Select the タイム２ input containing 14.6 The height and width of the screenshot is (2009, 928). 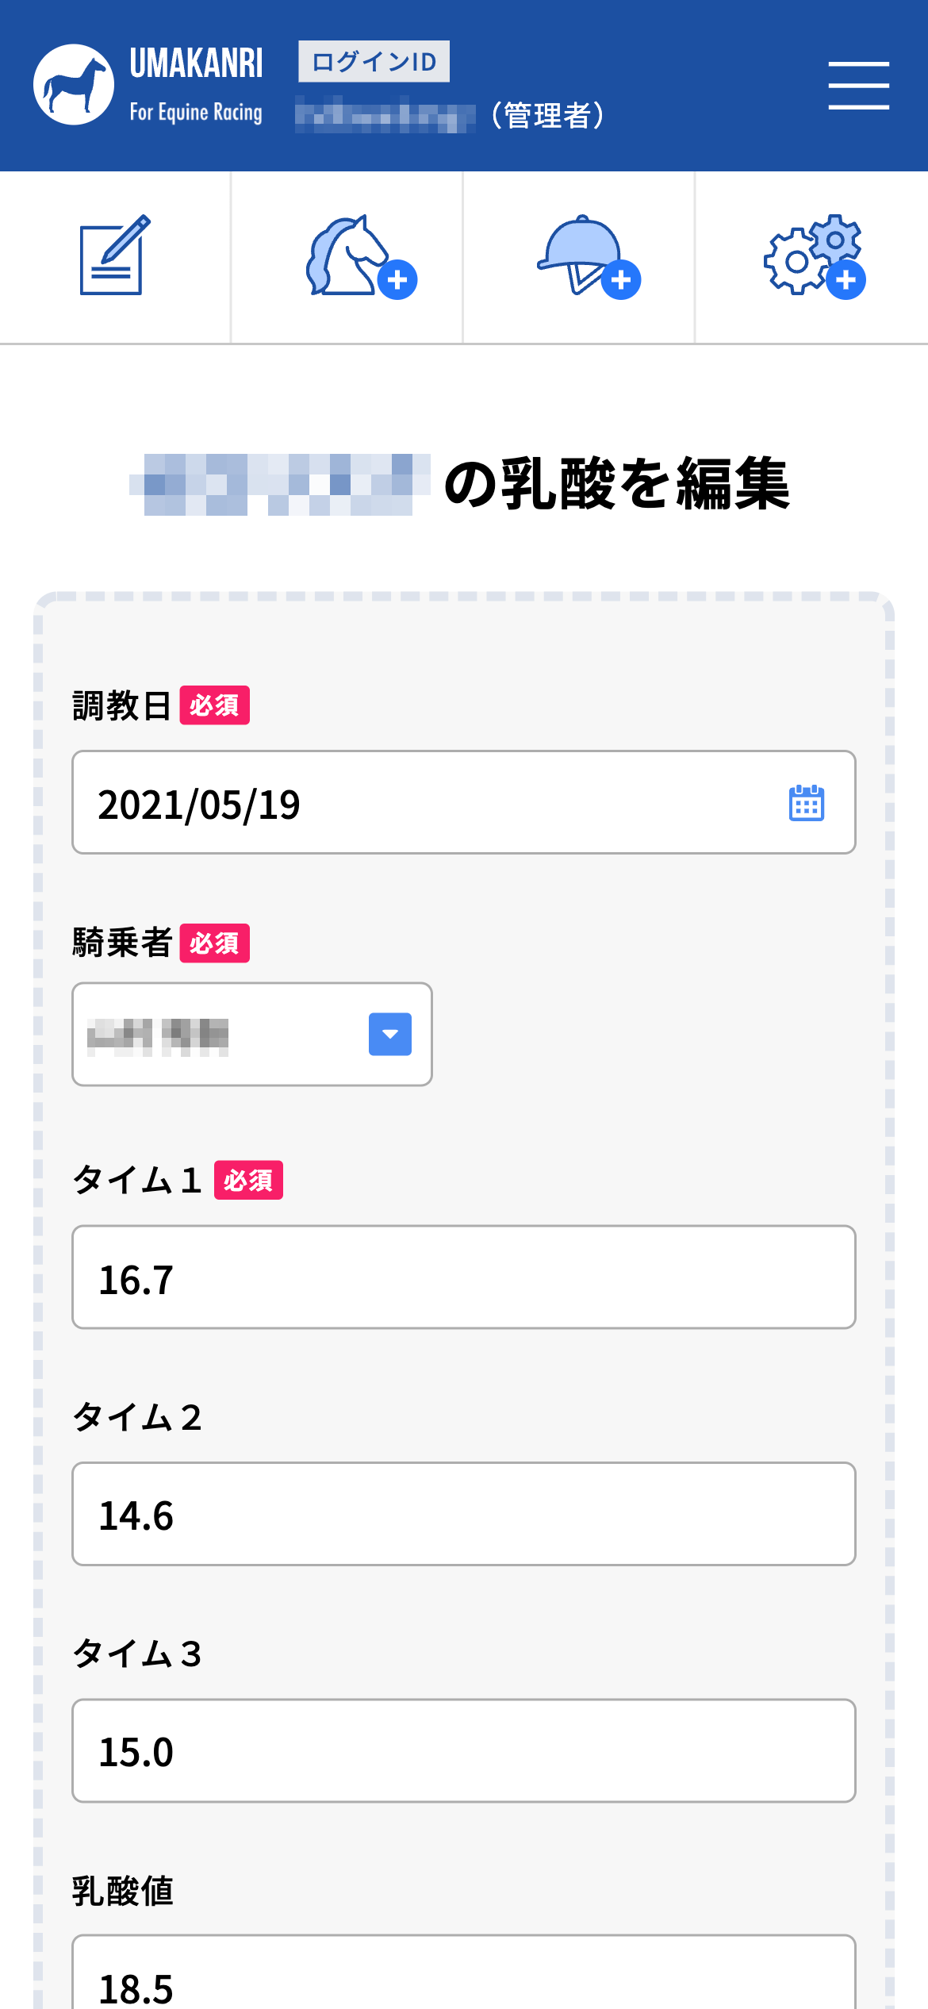(464, 1513)
